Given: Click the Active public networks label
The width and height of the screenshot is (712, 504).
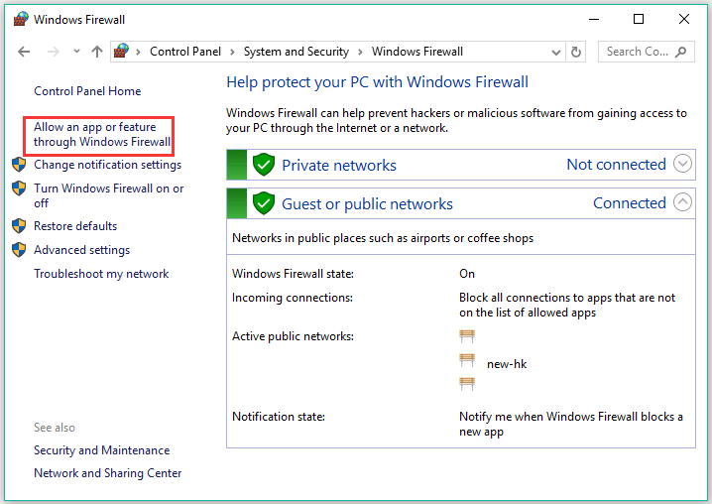Looking at the screenshot, I should point(293,336).
